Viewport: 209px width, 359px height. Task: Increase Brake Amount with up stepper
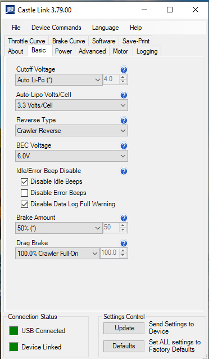pos(123,225)
